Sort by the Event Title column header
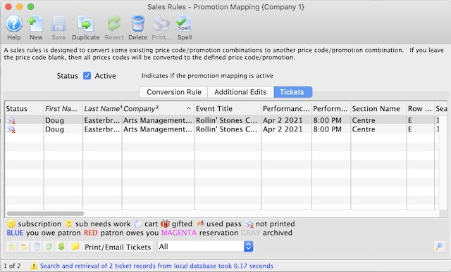This screenshot has height=272, width=451. click(x=228, y=109)
